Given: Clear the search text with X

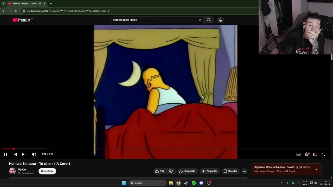Looking at the screenshot, I should [x=200, y=20].
